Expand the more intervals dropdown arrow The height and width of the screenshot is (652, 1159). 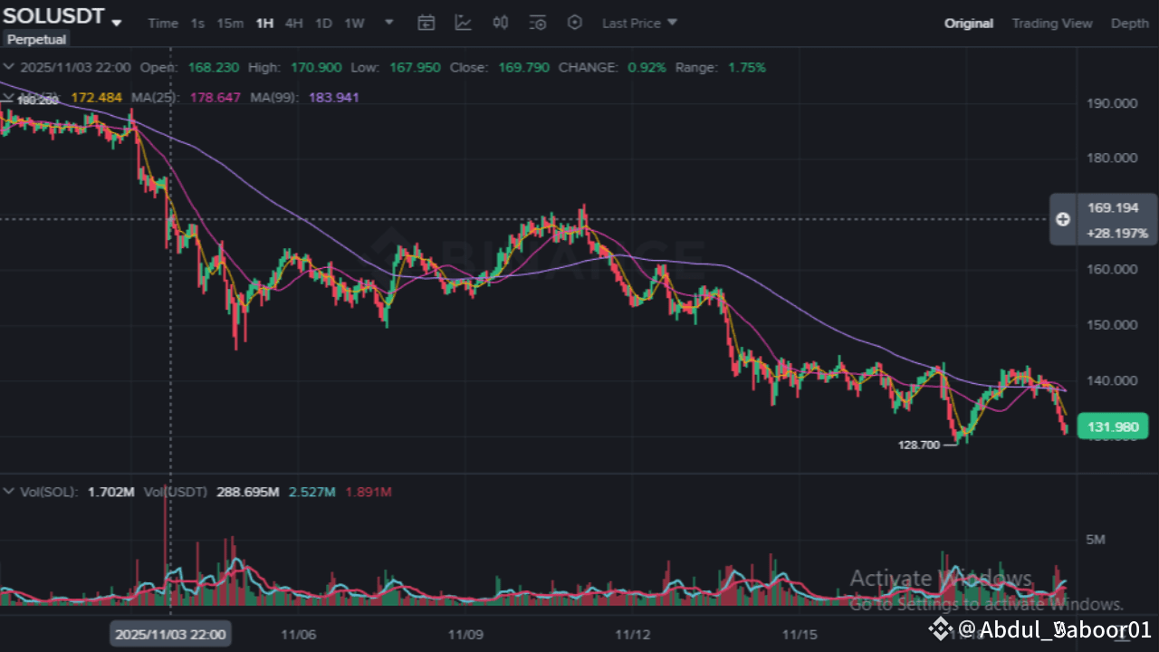point(389,23)
